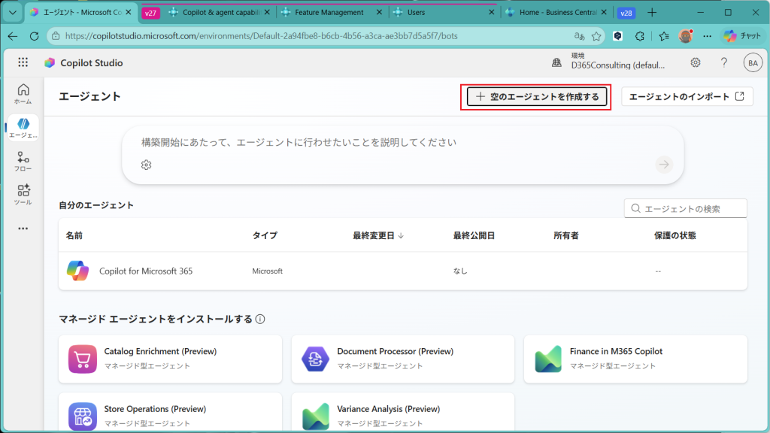This screenshot has width=770, height=433.
Task: Open the BA account avatar
Action: click(752, 63)
